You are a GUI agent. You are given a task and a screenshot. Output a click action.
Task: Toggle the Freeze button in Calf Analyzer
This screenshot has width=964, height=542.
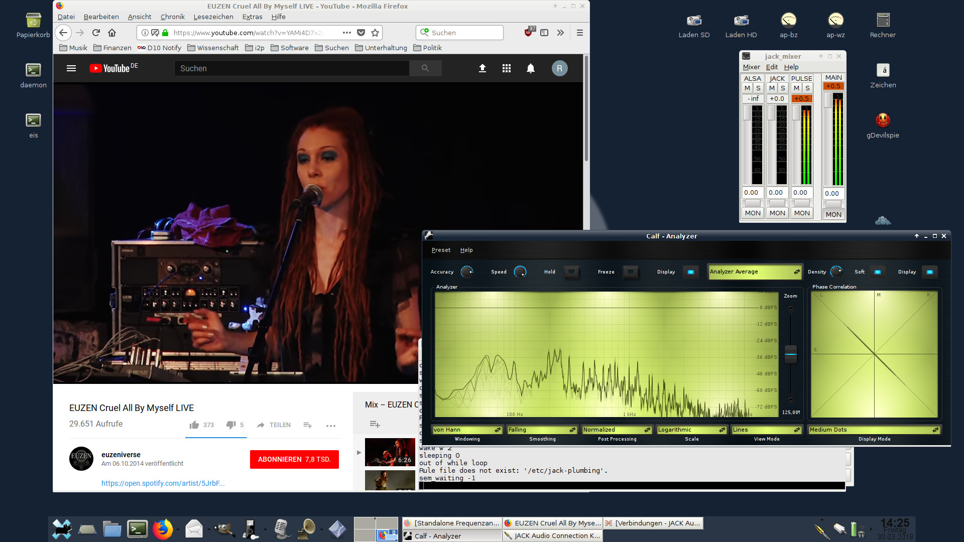(631, 272)
